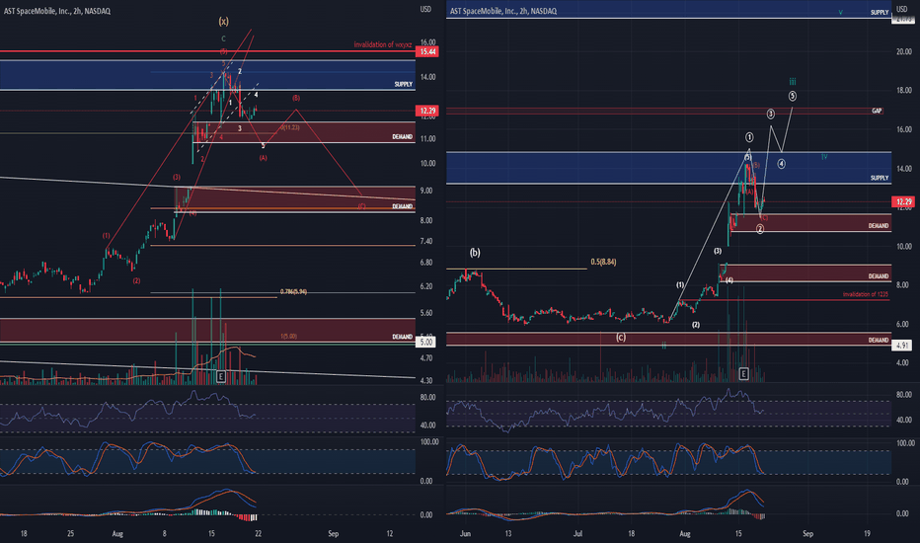Click the earnings E marker on right chart
The height and width of the screenshot is (543, 920).
tap(743, 374)
